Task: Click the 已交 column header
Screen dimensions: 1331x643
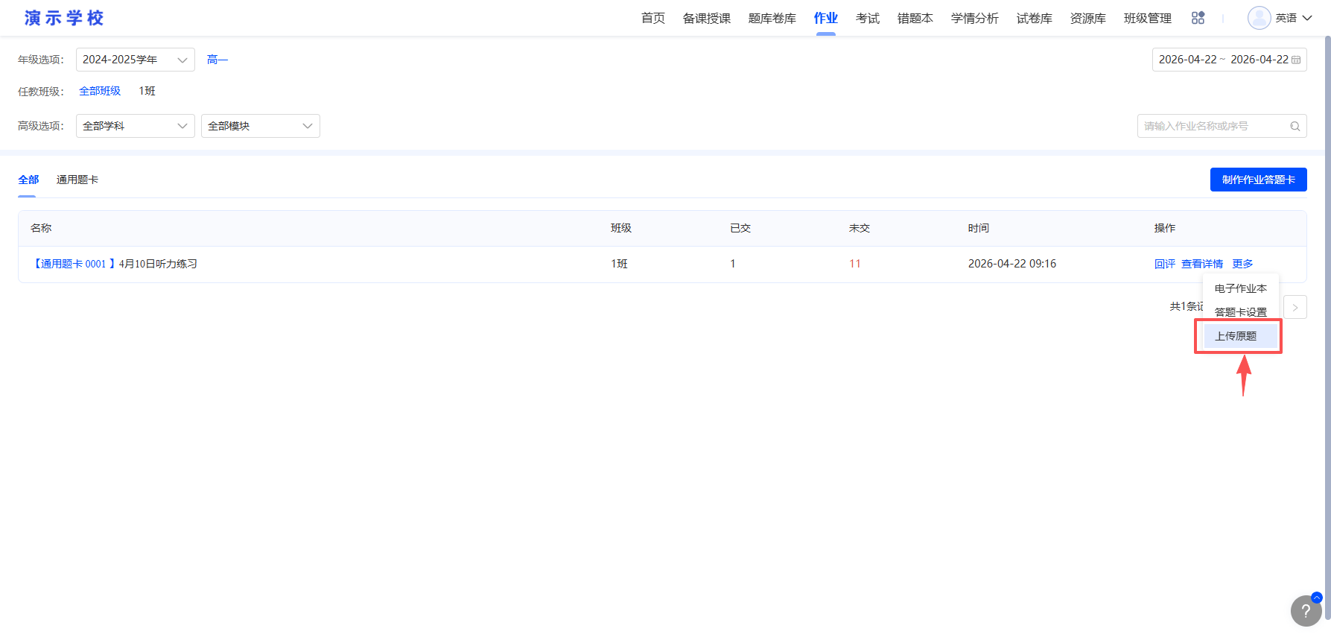Action: pos(740,228)
